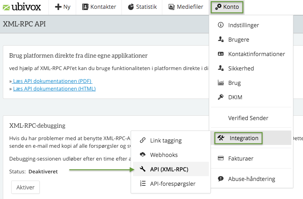Collapse the Konto dropdown menu
The height and width of the screenshot is (199, 303).
(x=227, y=7)
